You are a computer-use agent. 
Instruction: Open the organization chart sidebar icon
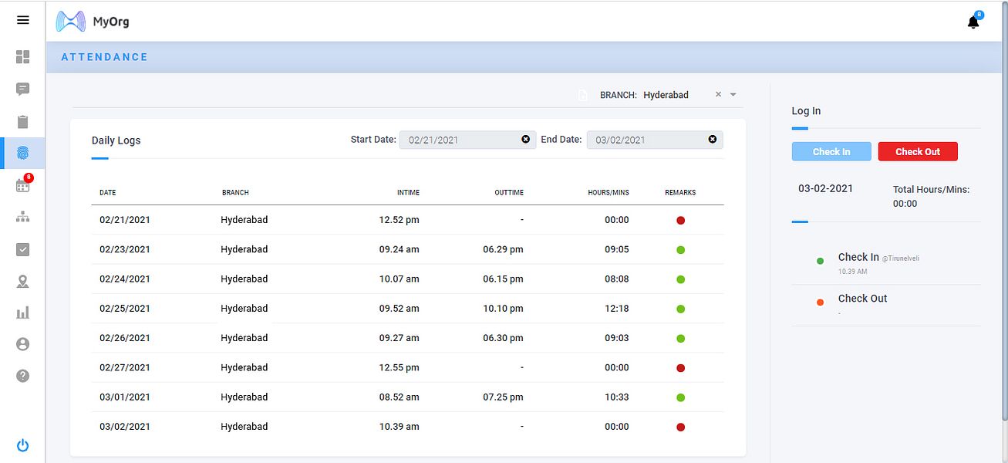(x=22, y=218)
